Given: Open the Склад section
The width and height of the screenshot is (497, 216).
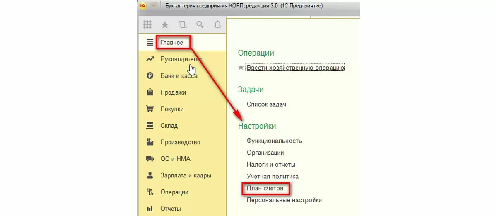Looking at the screenshot, I should click(x=169, y=126).
